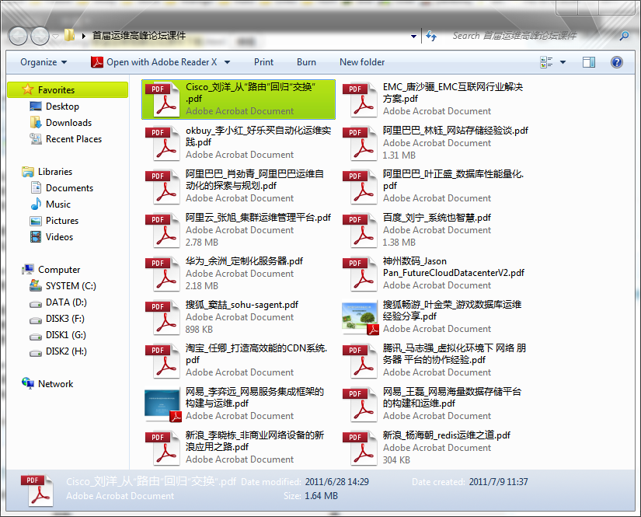The height and width of the screenshot is (517, 641).
Task: Click the folder icon in address bar
Action: (69, 35)
